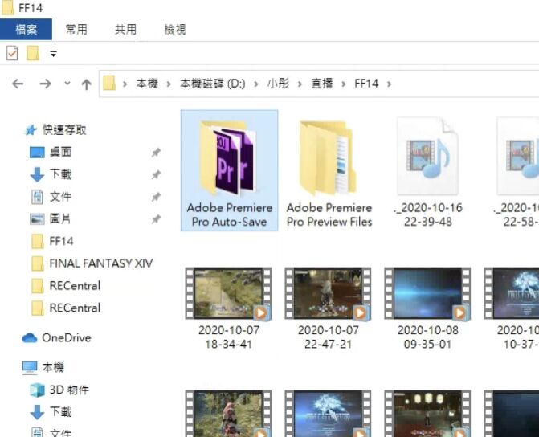539x437 pixels.
Task: Open pinned 下載 under quick access
Action: pyautogui.click(x=60, y=174)
